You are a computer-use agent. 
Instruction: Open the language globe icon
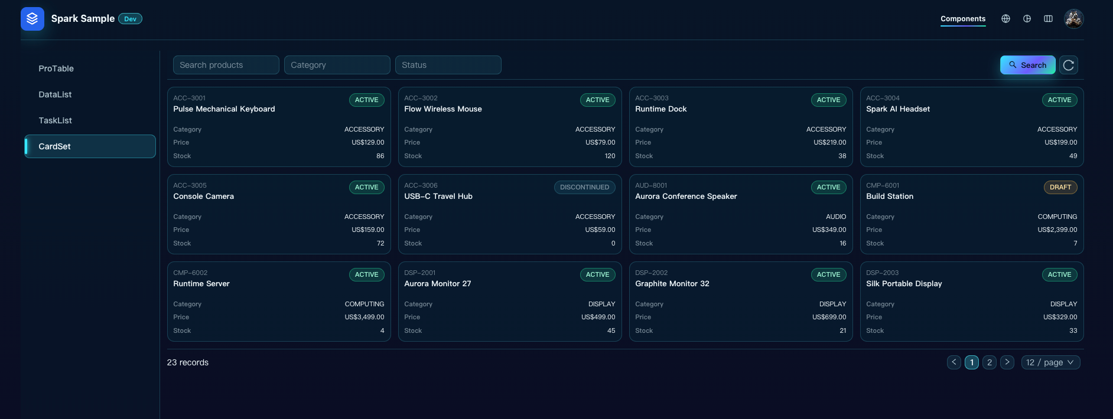(x=1005, y=19)
